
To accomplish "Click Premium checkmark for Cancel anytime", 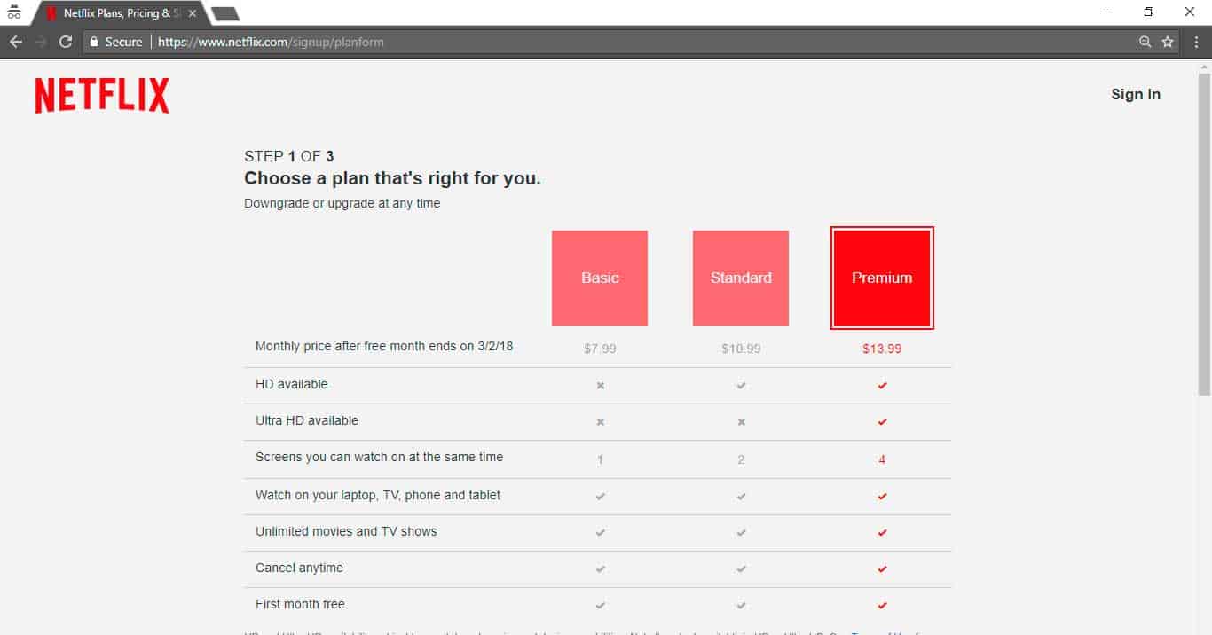I will 882,569.
